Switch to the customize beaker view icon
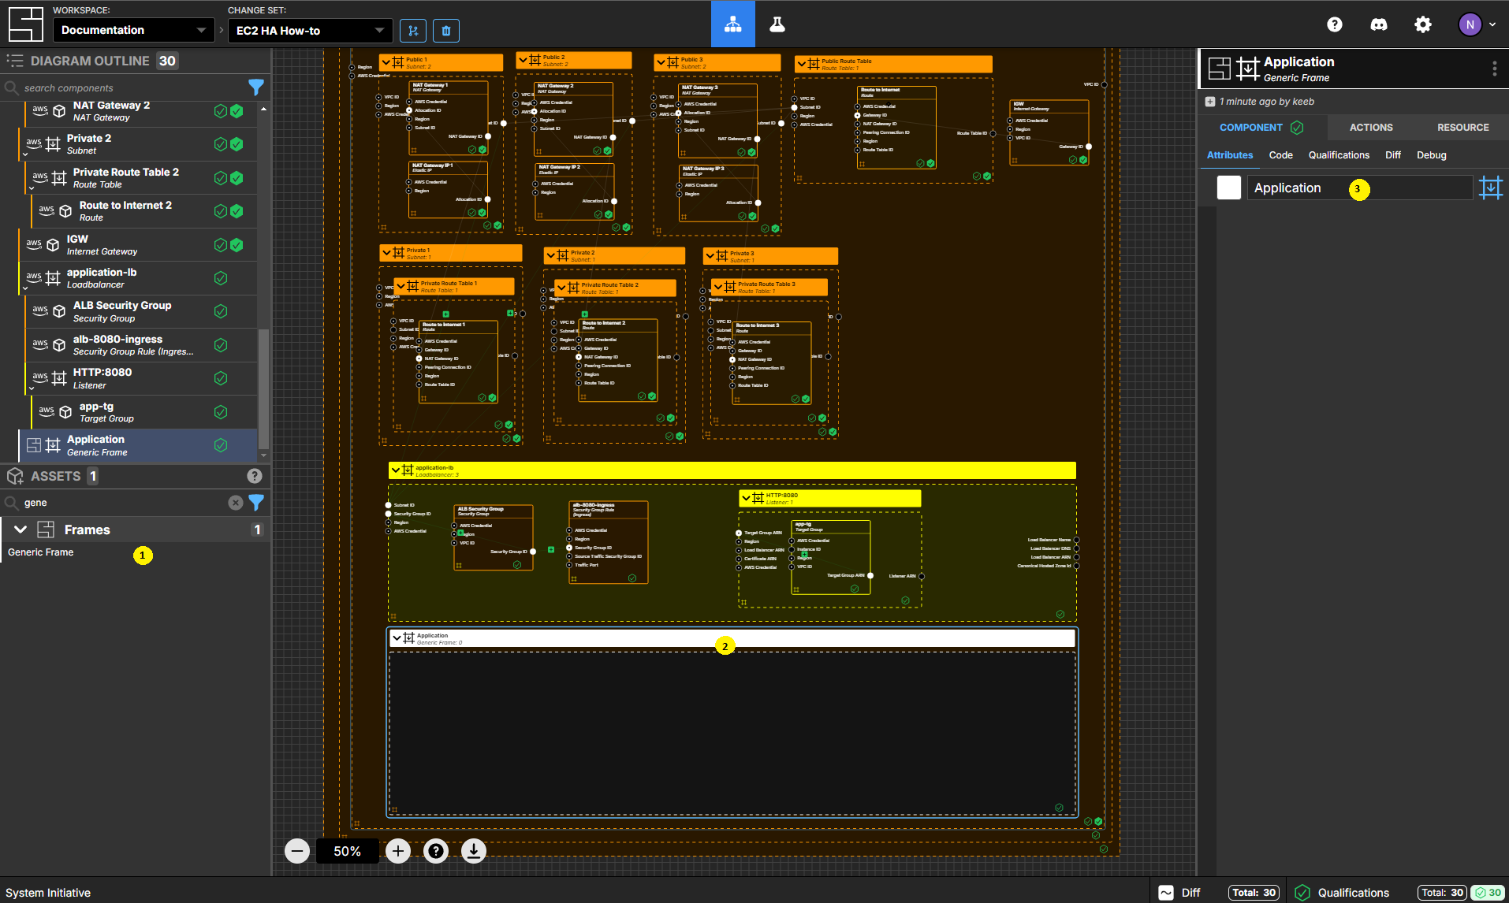The height and width of the screenshot is (903, 1509). [x=777, y=24]
